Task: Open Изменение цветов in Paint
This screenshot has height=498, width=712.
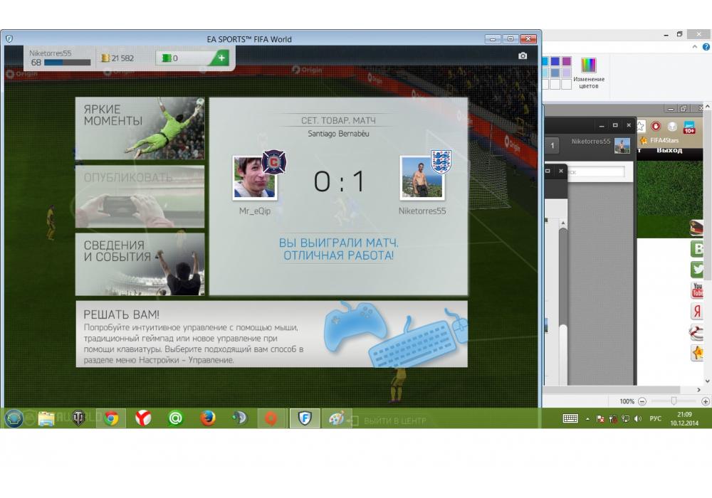Action: point(589,73)
